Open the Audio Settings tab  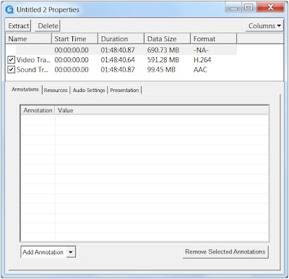click(x=89, y=90)
